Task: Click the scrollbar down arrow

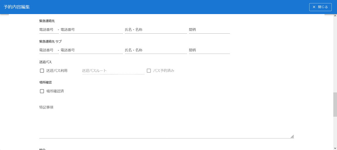Action: 335,148
